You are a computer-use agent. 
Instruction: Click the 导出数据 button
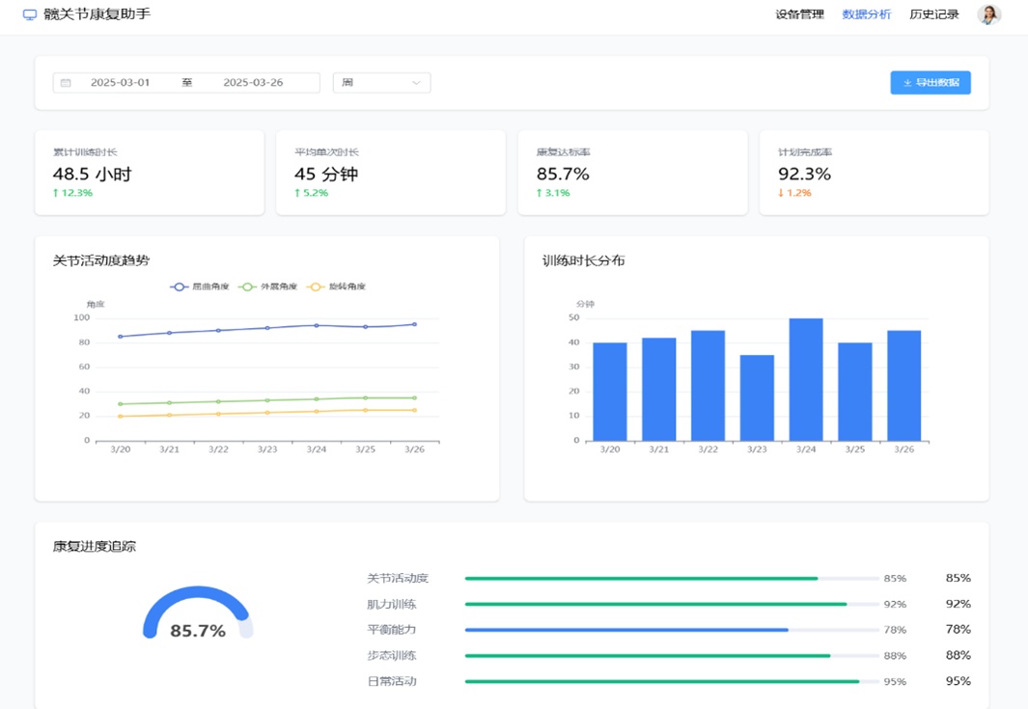[931, 83]
